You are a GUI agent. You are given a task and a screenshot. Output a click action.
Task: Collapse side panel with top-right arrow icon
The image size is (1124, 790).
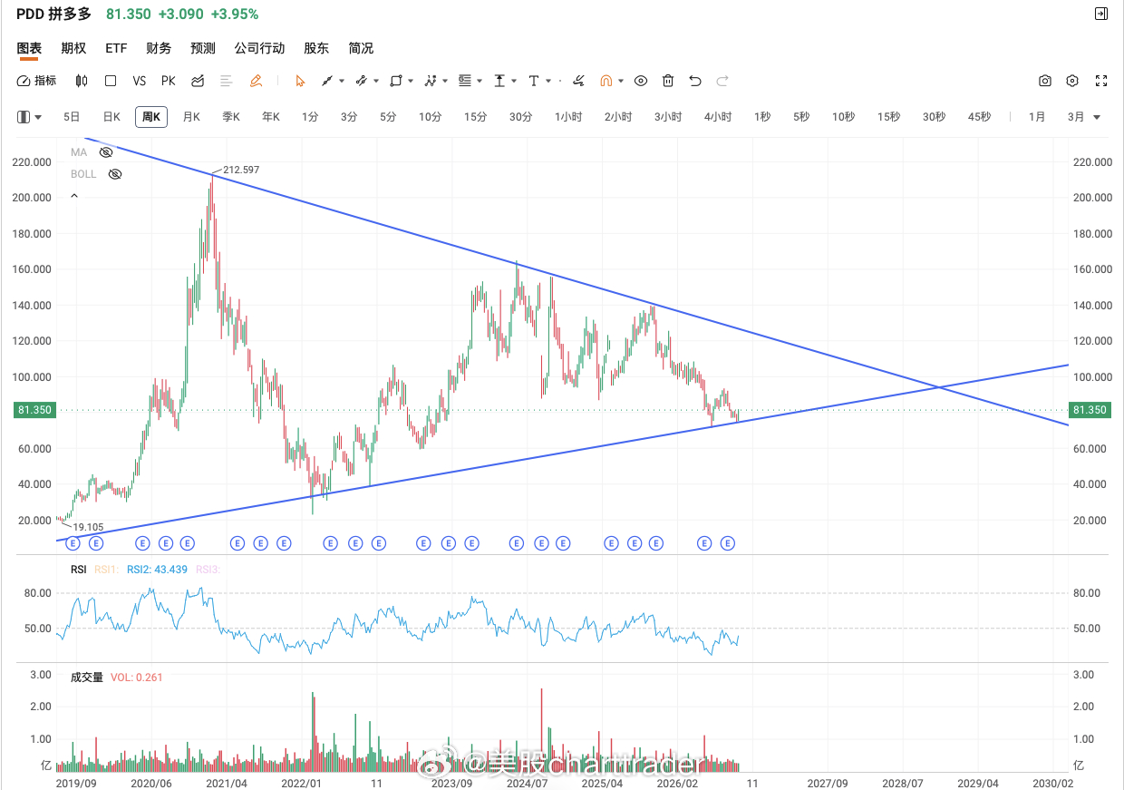click(1101, 14)
